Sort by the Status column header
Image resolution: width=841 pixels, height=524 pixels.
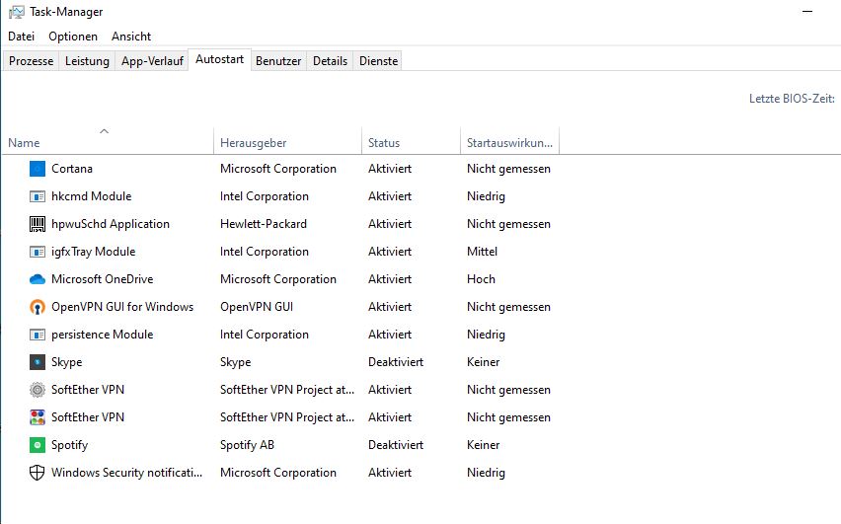pyautogui.click(x=384, y=143)
